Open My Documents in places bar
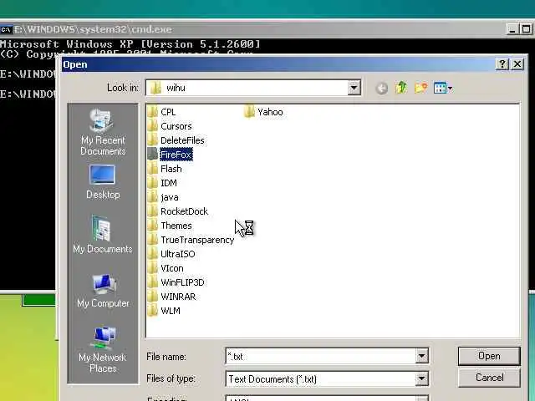Screen dimensions: 535x401 (x=103, y=235)
